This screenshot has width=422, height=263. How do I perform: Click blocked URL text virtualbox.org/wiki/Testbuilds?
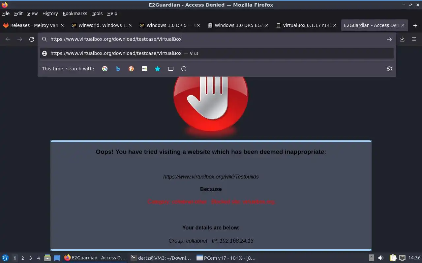tap(211, 177)
